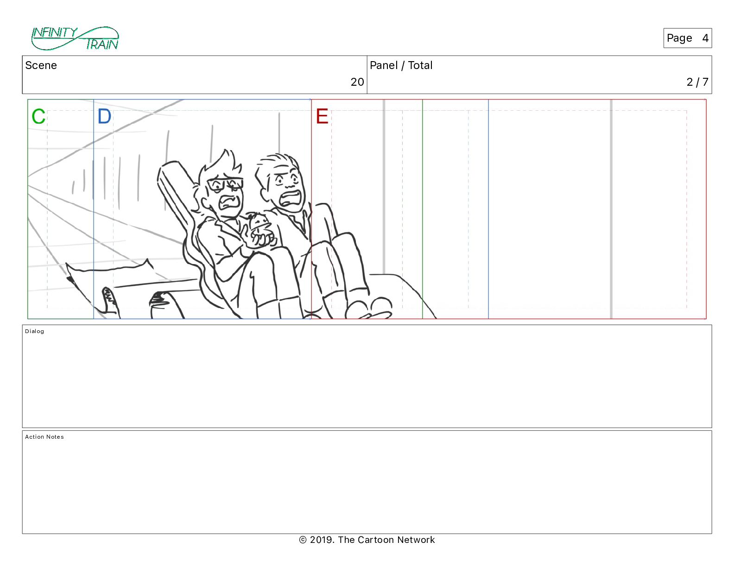Click the Infinity Train logo

[75, 38]
